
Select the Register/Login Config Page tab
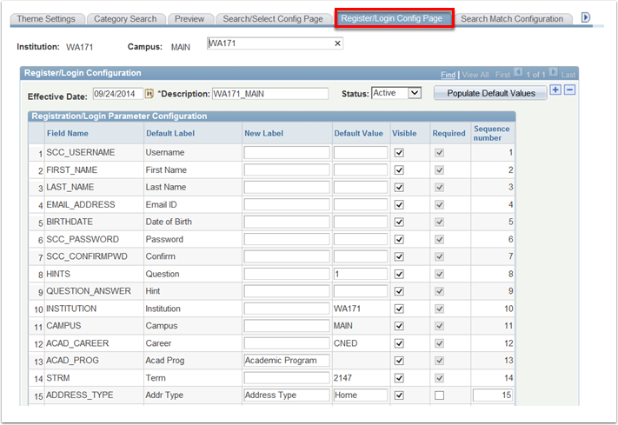coord(392,18)
